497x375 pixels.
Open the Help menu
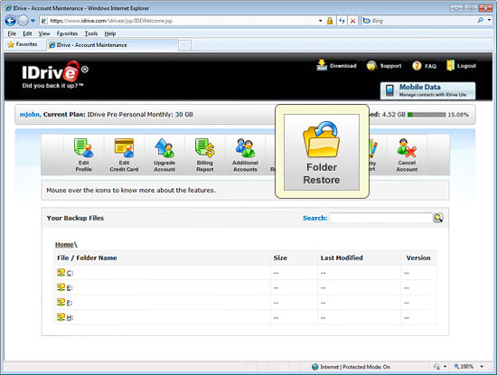(110, 33)
